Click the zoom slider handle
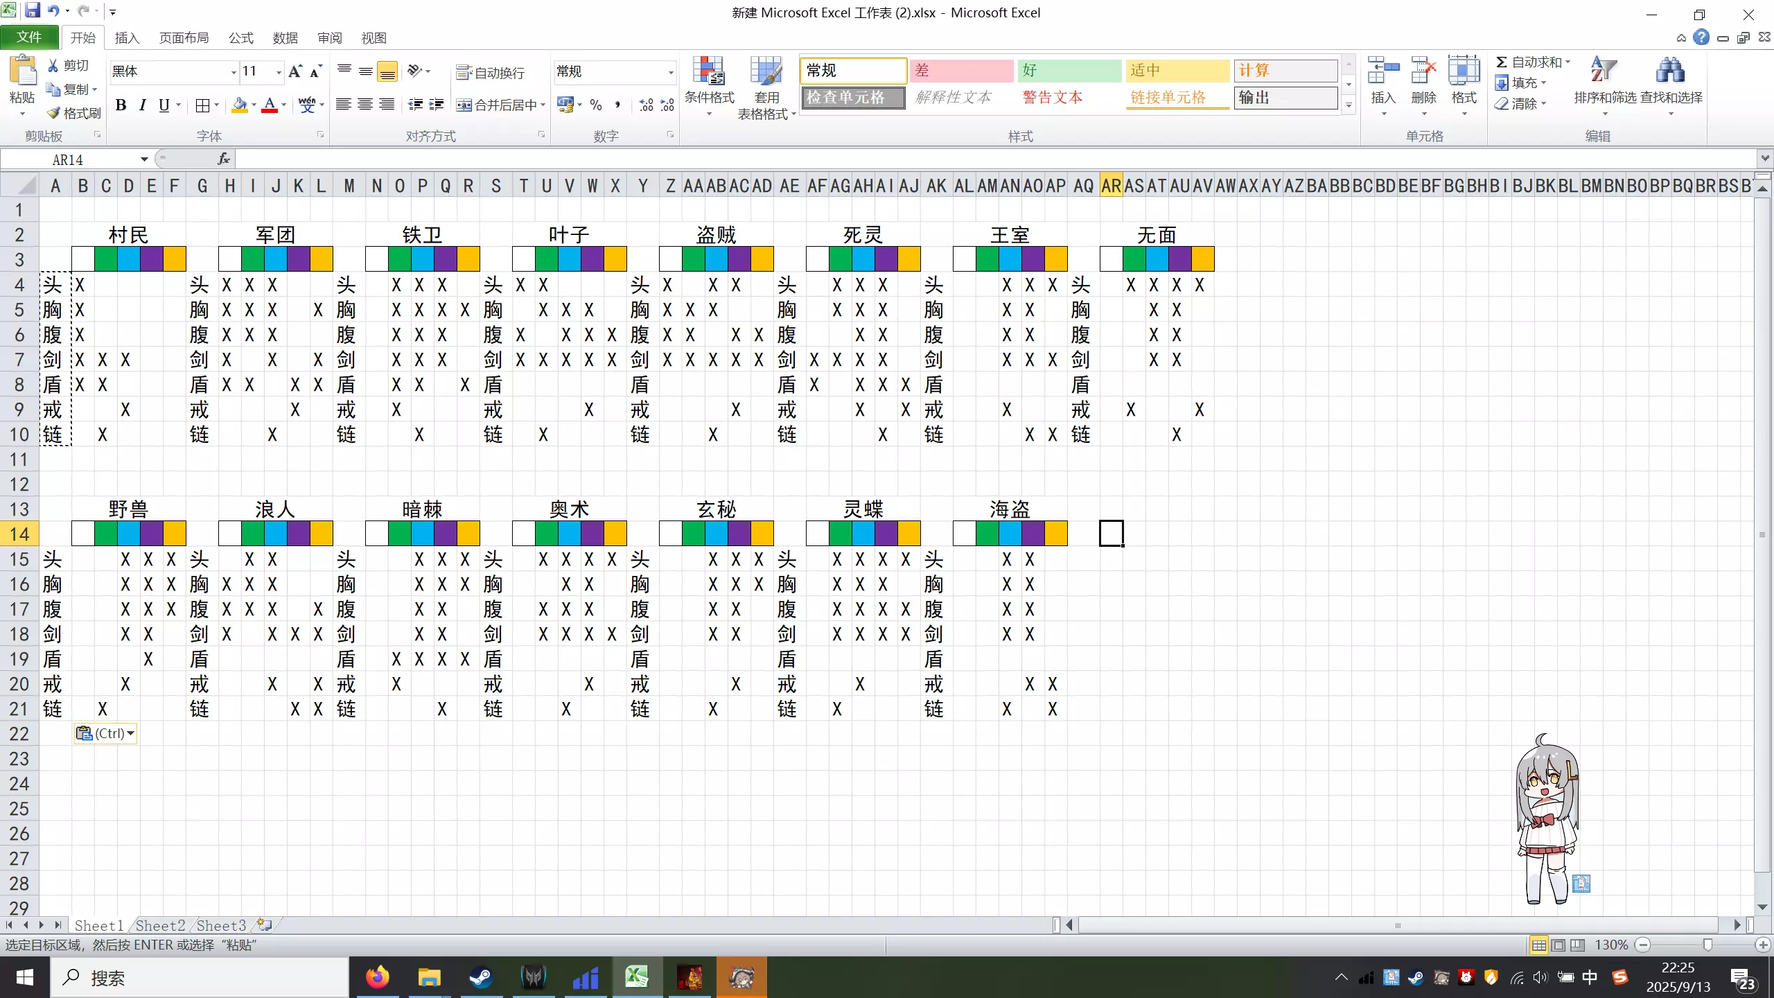 tap(1707, 945)
